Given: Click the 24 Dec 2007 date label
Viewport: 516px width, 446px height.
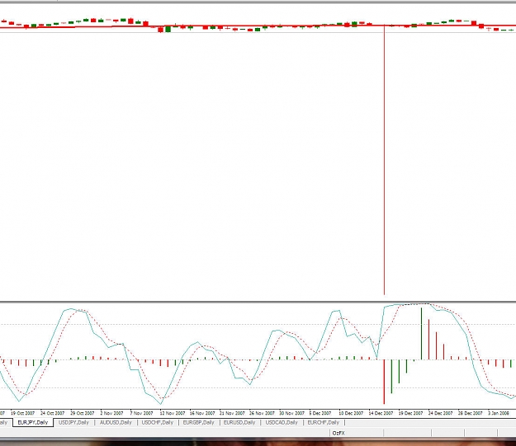Looking at the screenshot, I should (x=440, y=413).
